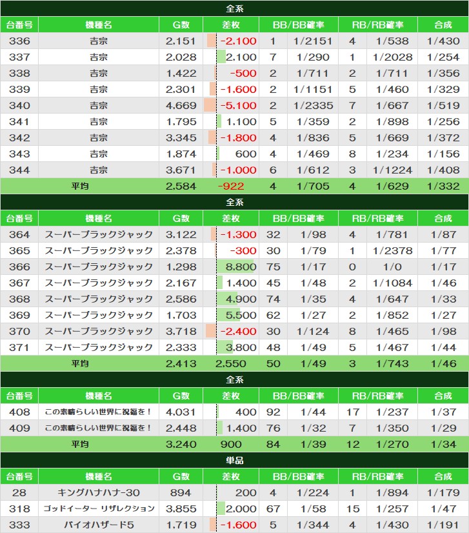Click RB probability 1/237 in row 408

pyautogui.click(x=392, y=412)
